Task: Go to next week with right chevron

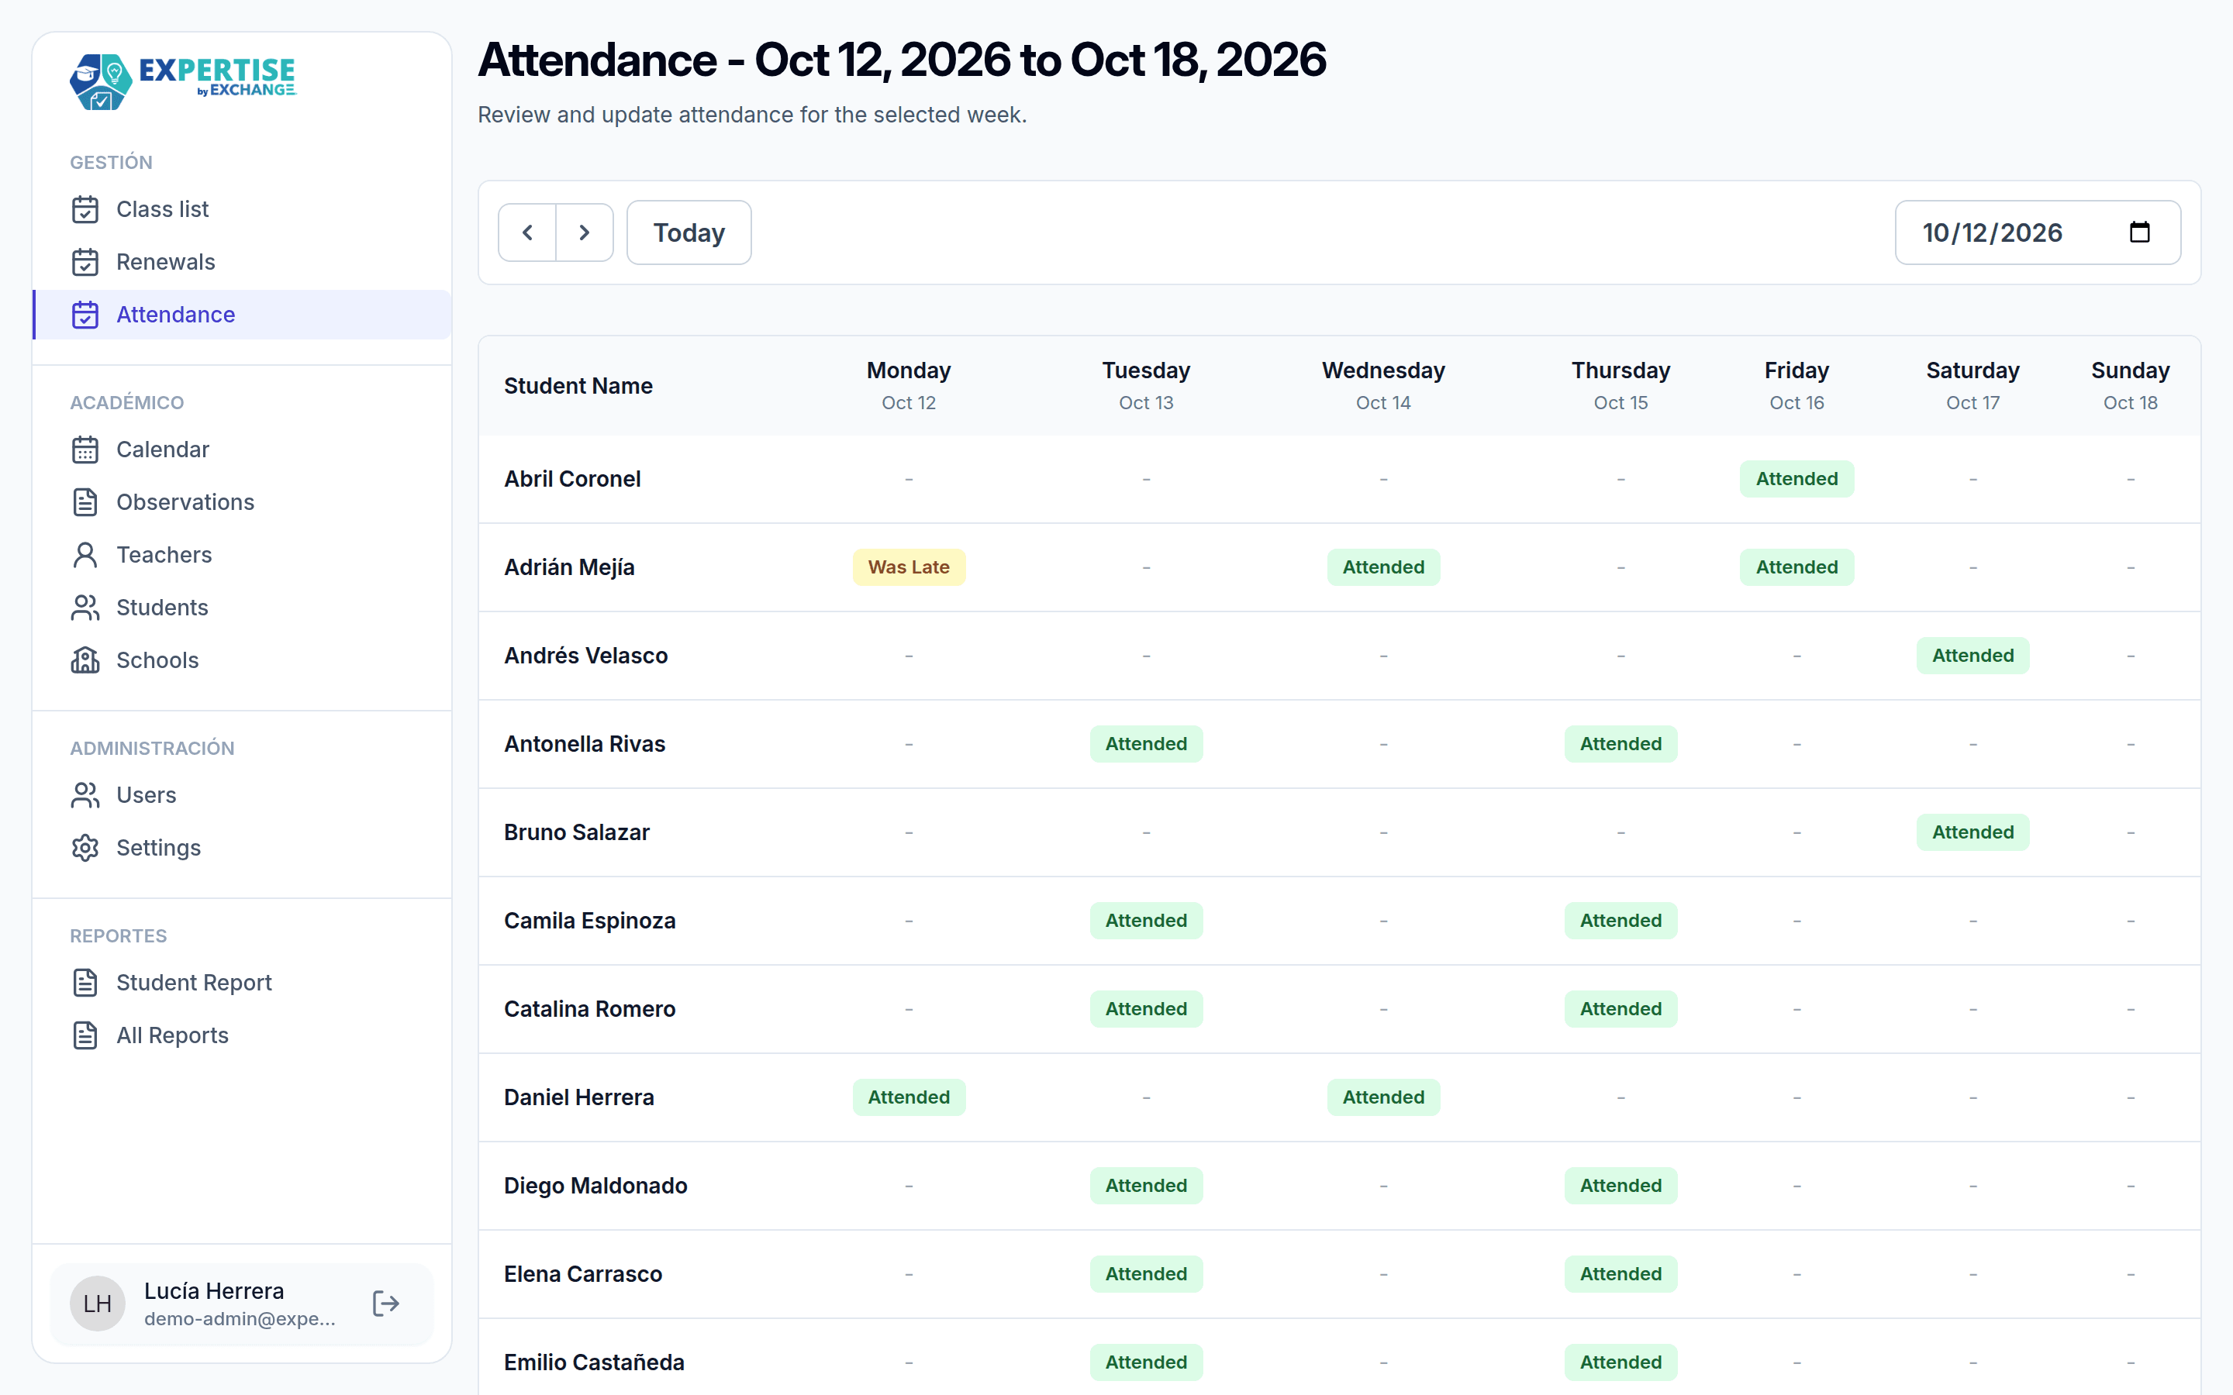Action: coord(584,232)
